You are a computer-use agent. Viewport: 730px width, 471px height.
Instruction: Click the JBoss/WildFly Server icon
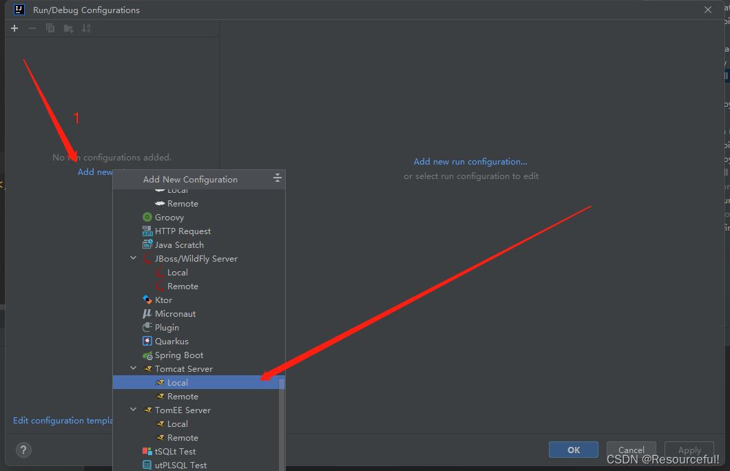(147, 259)
